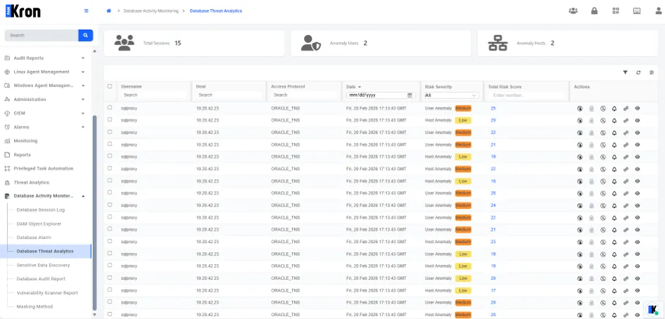The height and width of the screenshot is (319, 665).
Task: Open Vulnerability Scanner Report
Action: tap(47, 293)
